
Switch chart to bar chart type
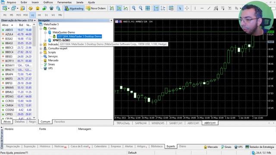point(112,8)
